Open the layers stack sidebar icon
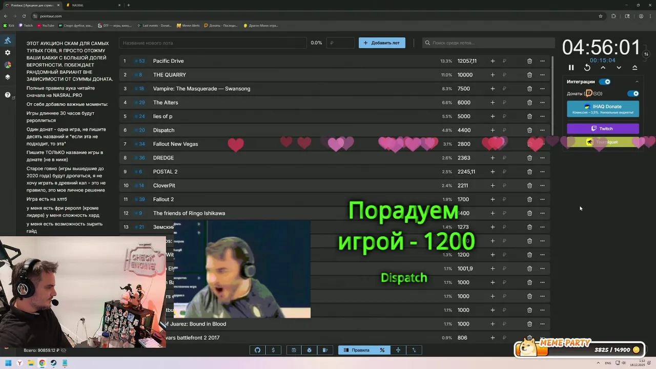The width and height of the screenshot is (656, 369). click(x=8, y=77)
